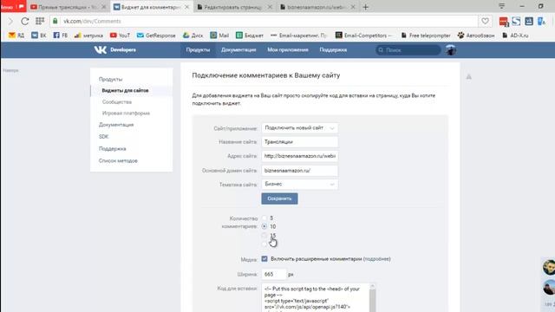The height and width of the screenshot is (312, 555).
Task: Open the Продукты menu in the VK header
Action: pyautogui.click(x=198, y=50)
